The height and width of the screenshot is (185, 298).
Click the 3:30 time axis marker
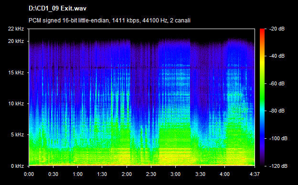200,174
